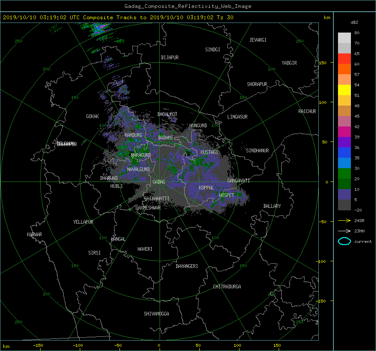
Task: Click the HUNGUND city label
Action: point(198,126)
